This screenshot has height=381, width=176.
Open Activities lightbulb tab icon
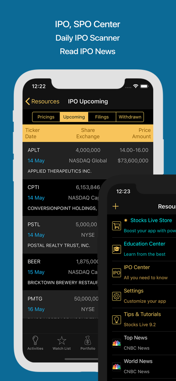click(x=35, y=340)
